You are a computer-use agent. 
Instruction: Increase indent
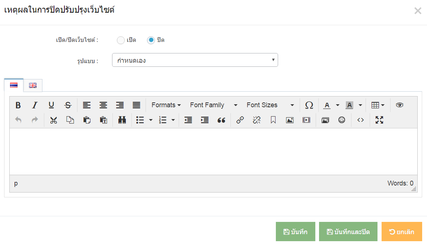pyautogui.click(x=205, y=120)
